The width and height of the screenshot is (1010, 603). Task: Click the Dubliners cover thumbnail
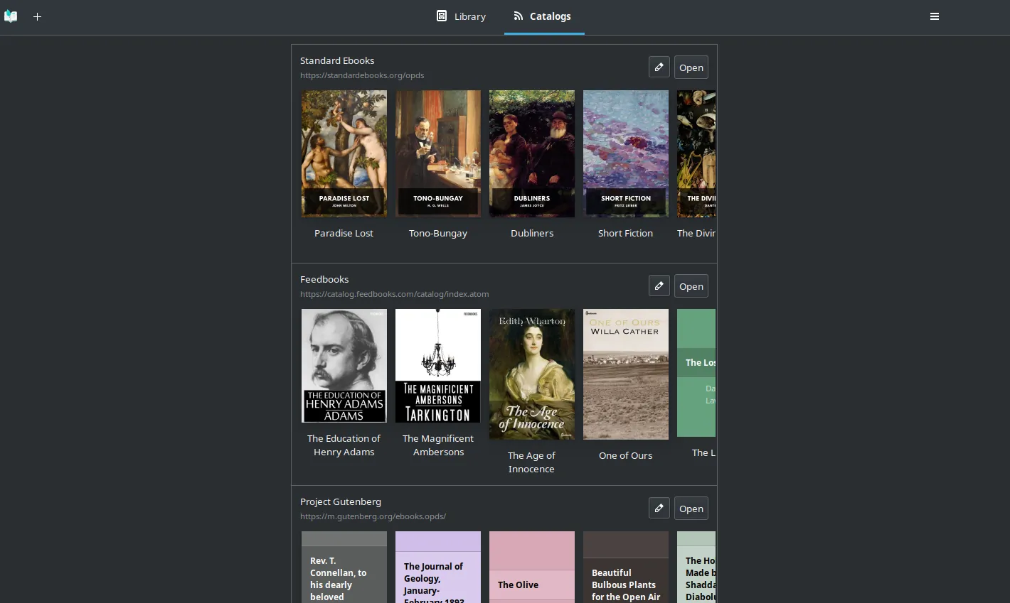[532, 153]
